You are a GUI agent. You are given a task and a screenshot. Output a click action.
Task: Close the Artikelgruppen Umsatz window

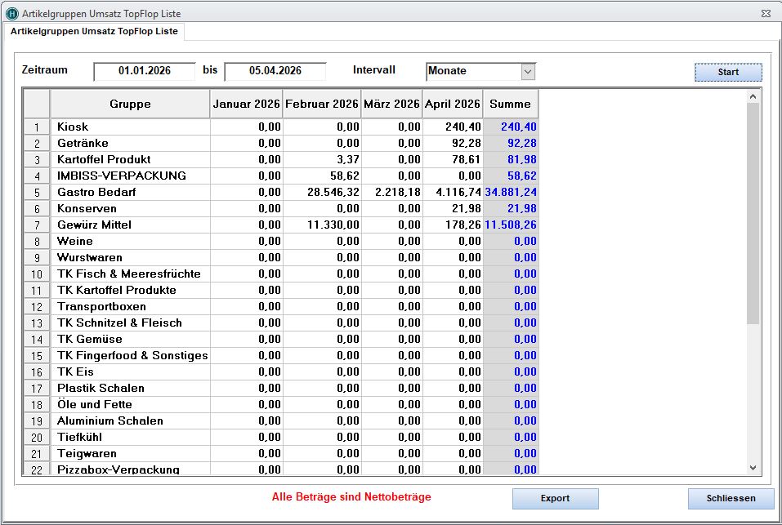766,13
